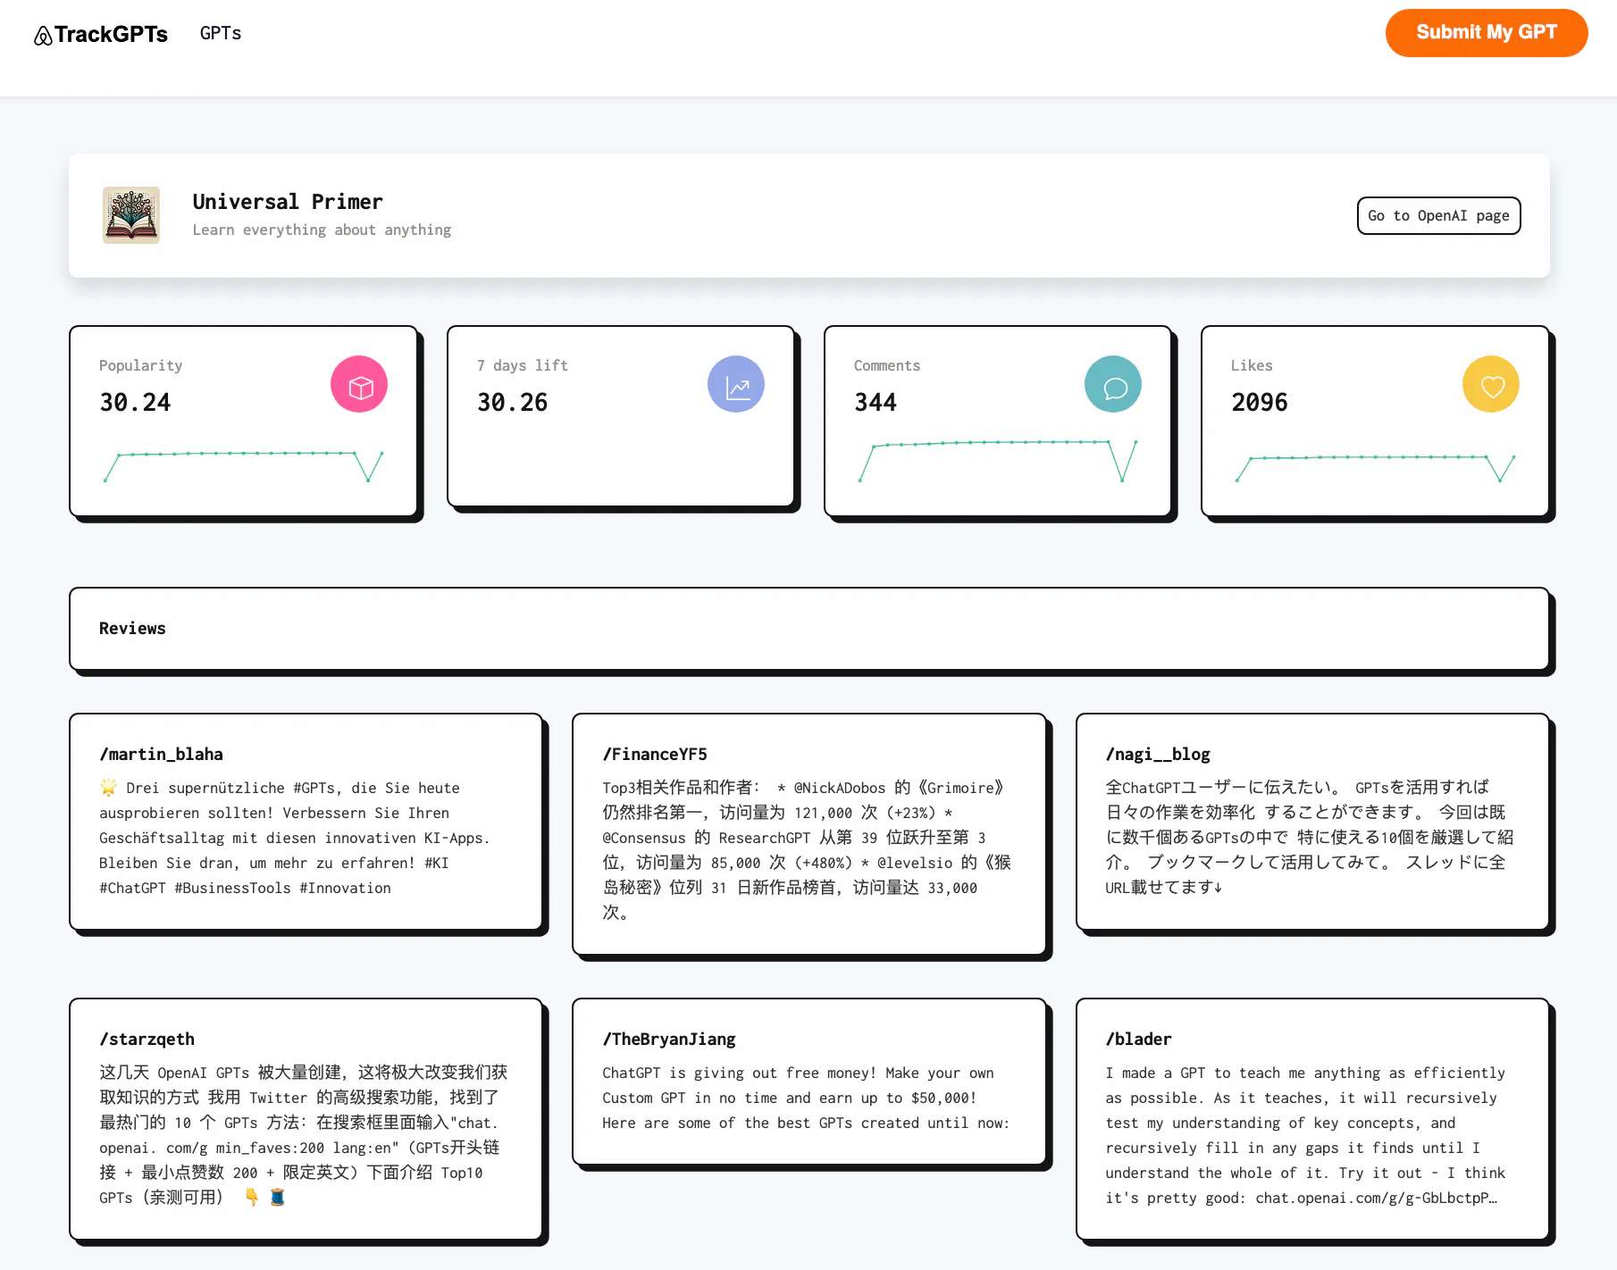Screen dimensions: 1617x1270
Task: Click the pink Popularity cube icon
Action: 359,384
